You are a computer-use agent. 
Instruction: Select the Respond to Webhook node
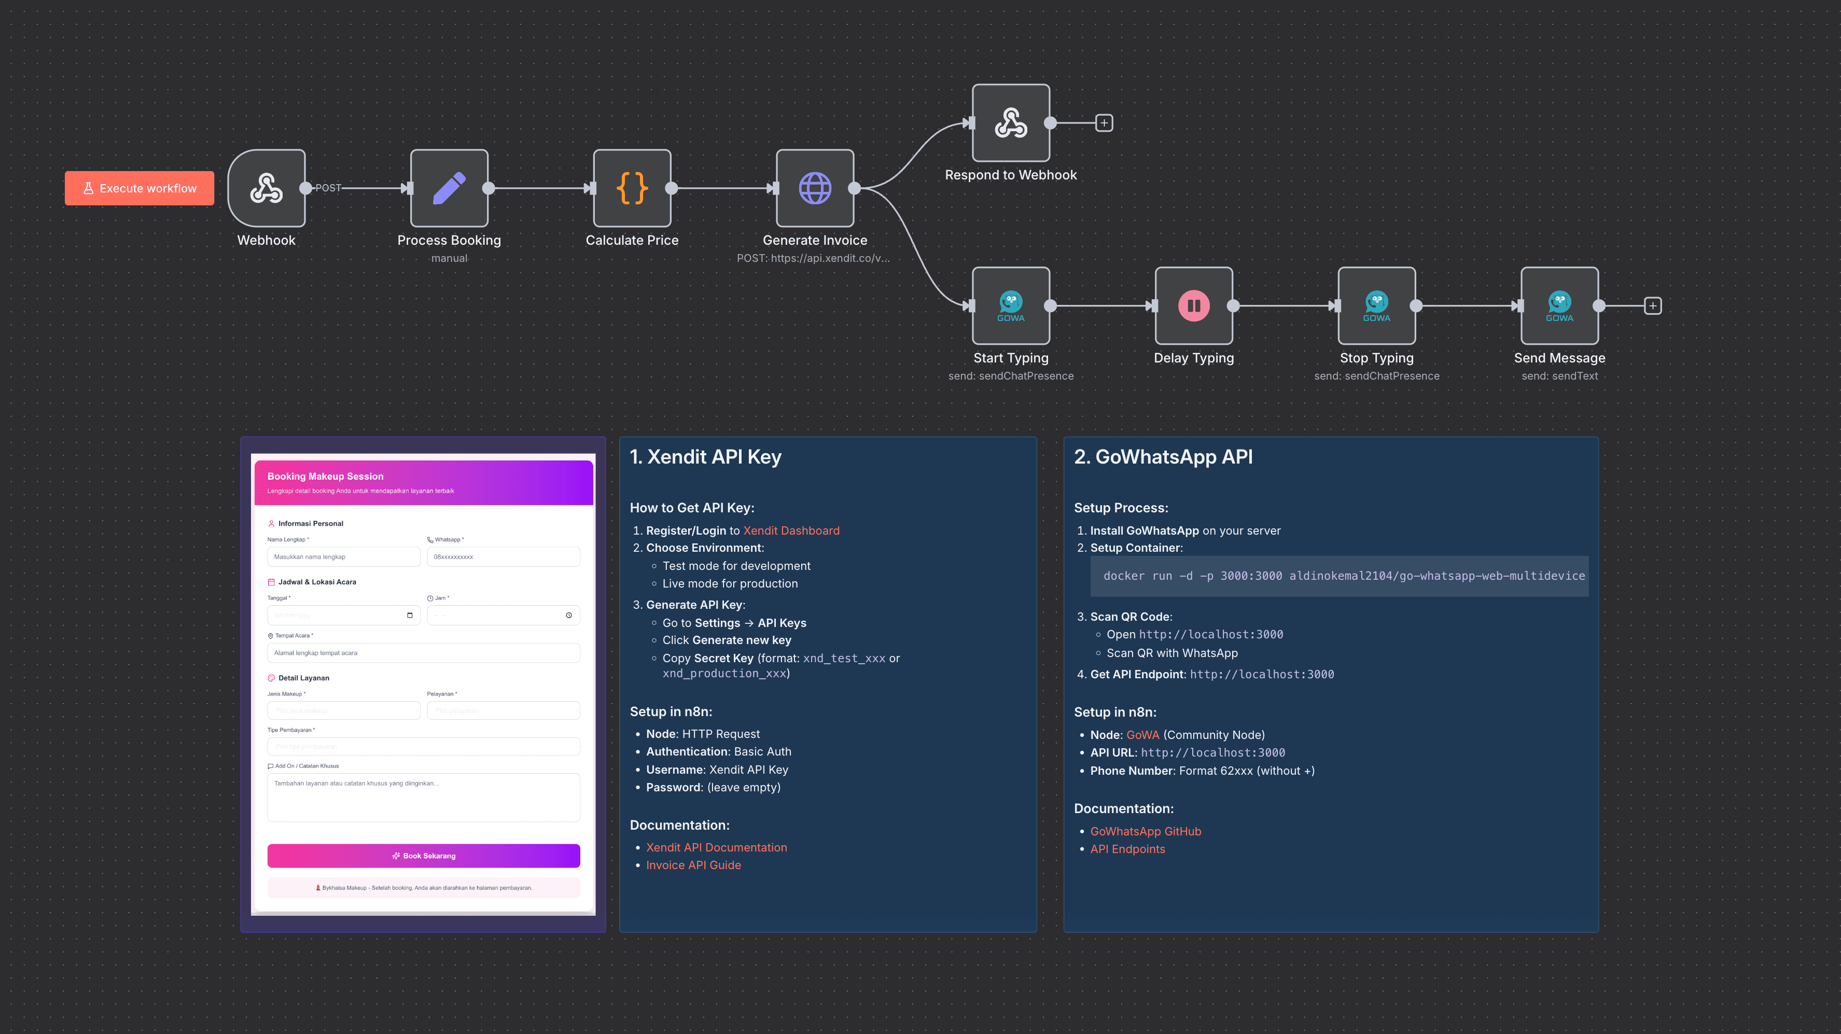point(1011,123)
